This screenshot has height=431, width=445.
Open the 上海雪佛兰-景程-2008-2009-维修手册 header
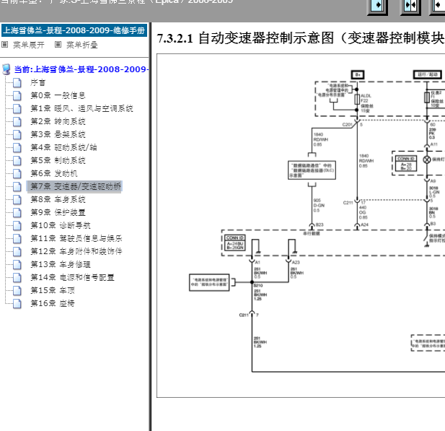[74, 30]
